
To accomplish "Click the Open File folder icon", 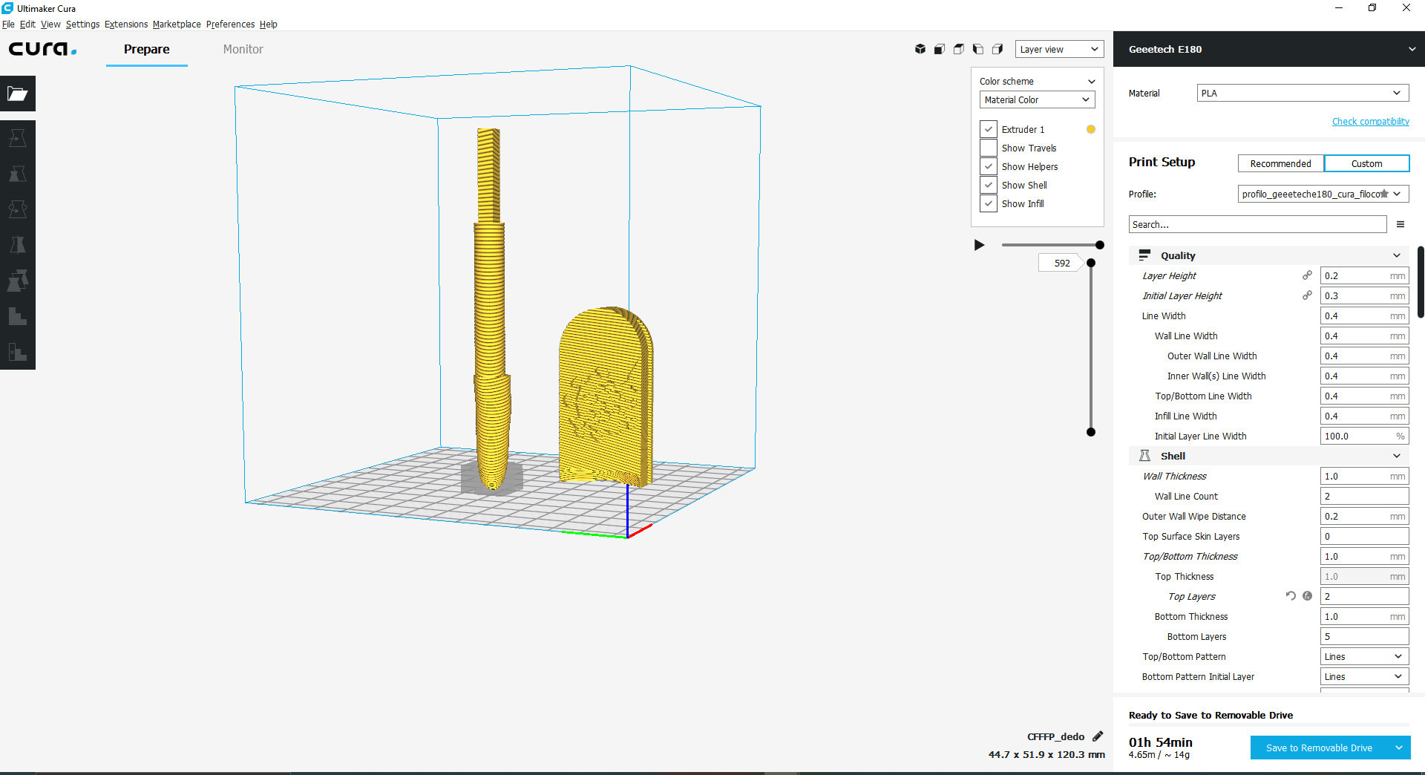I will tap(18, 94).
